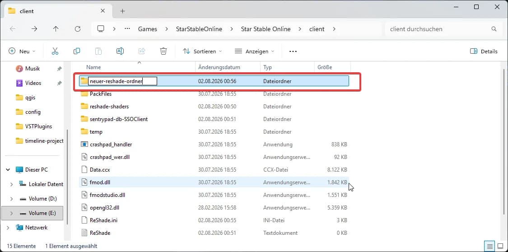This screenshot has width=508, height=252.
Task: Switch to details list view icon
Action: pos(489,245)
